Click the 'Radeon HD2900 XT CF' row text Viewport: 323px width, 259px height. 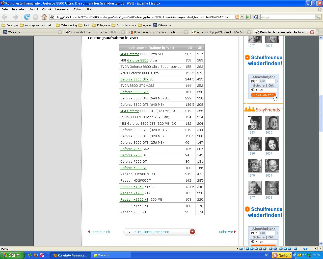138,174
